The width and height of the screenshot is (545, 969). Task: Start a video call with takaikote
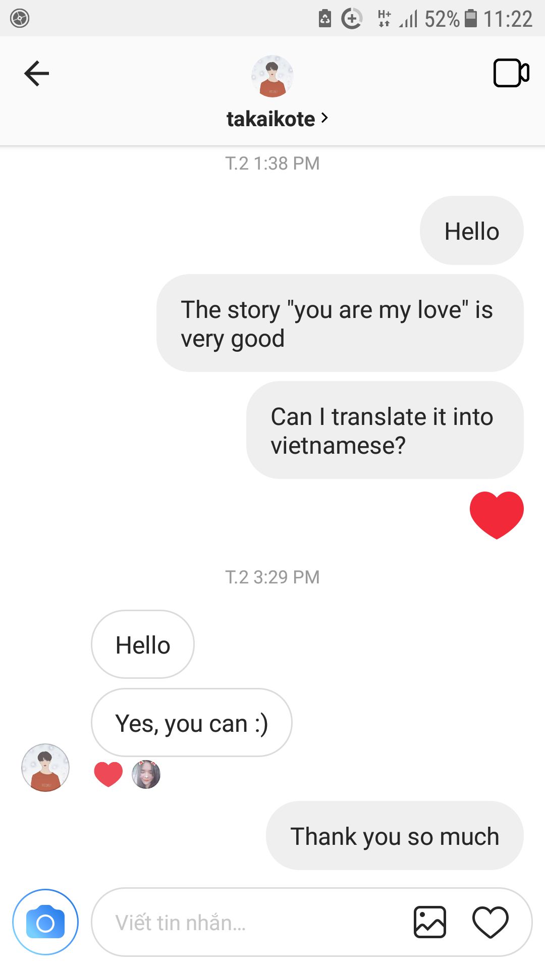(x=511, y=73)
